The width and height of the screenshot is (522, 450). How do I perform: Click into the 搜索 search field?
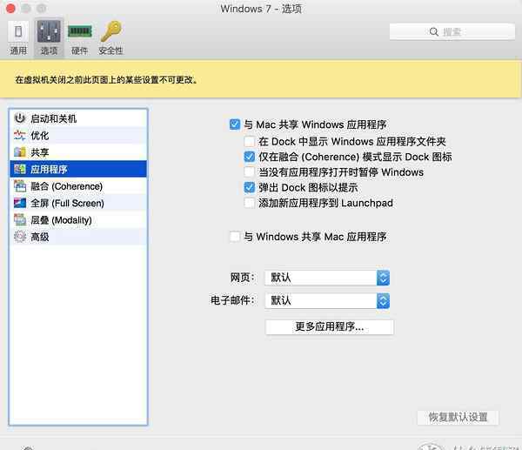click(452, 32)
